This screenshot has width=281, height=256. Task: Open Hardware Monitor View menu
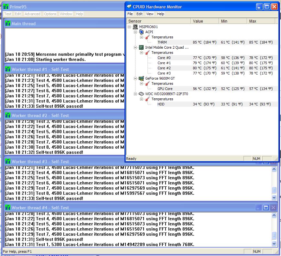(x=150, y=14)
